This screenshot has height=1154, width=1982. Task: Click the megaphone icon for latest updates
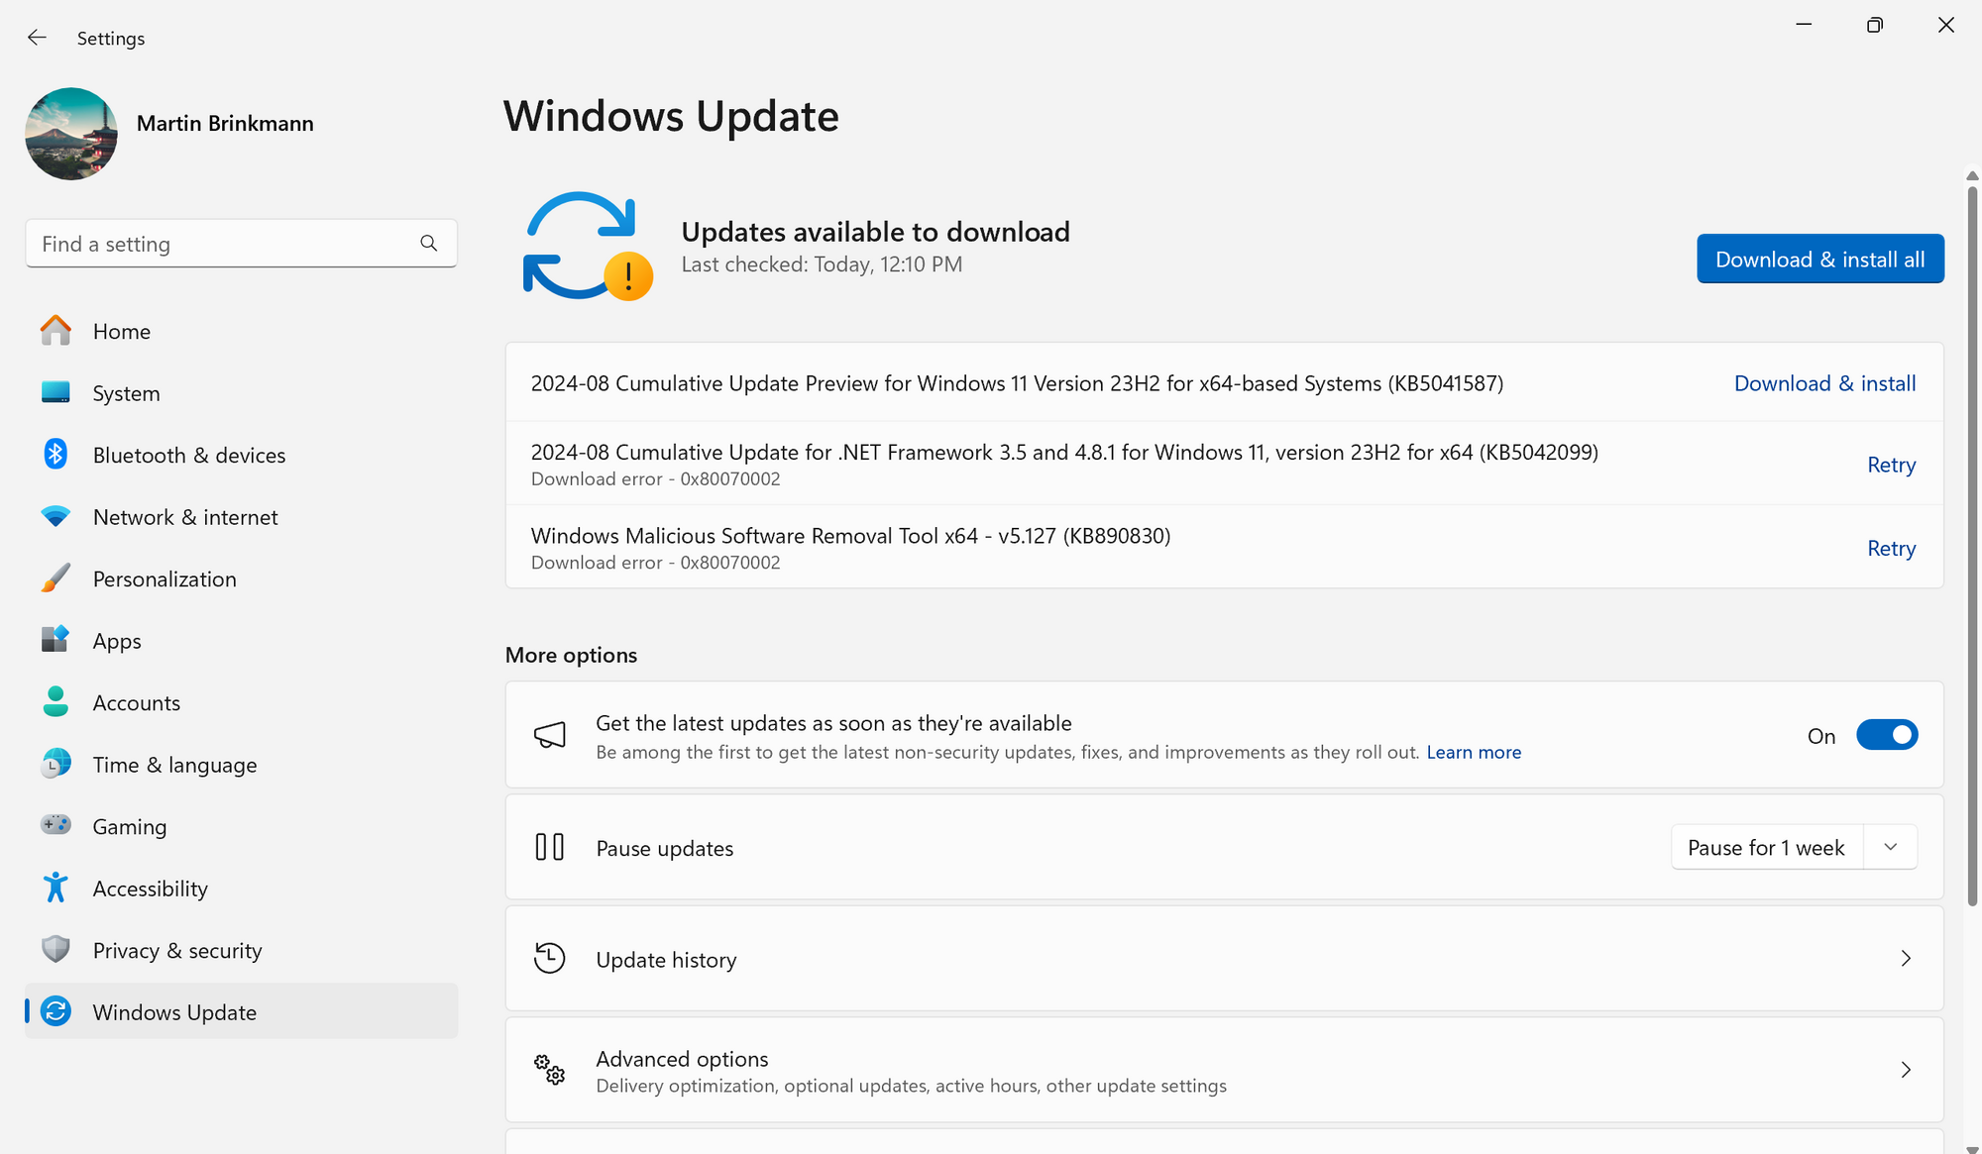point(549,735)
